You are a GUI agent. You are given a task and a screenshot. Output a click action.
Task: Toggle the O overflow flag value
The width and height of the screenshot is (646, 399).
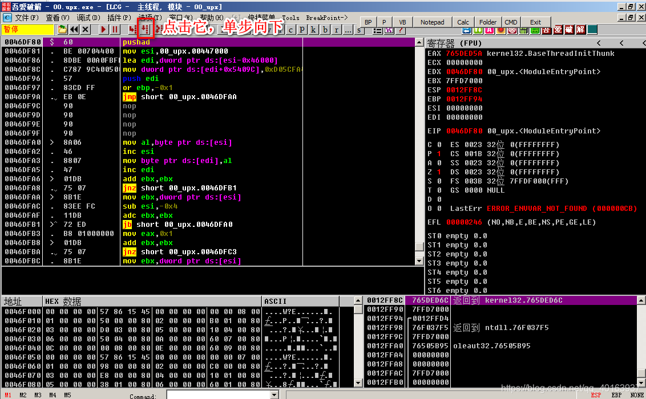439,209
